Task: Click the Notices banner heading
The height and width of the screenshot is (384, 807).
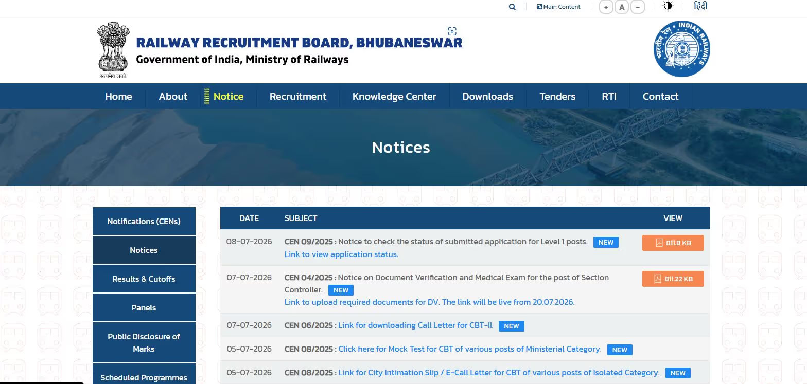Action: (401, 148)
